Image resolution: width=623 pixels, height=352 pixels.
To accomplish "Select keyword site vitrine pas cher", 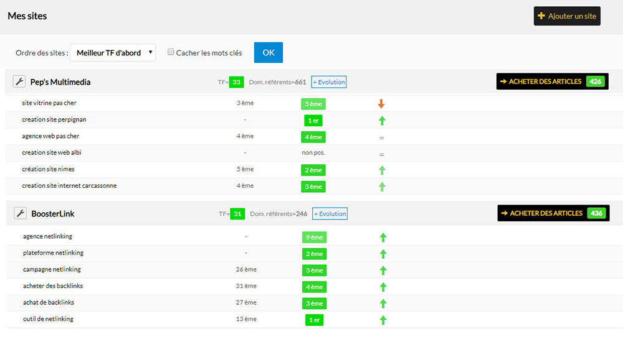I will point(49,103).
